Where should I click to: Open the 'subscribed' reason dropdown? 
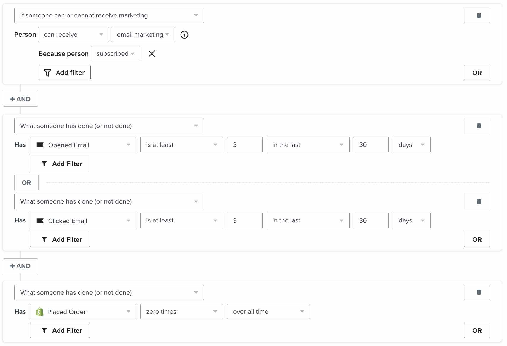(x=115, y=54)
